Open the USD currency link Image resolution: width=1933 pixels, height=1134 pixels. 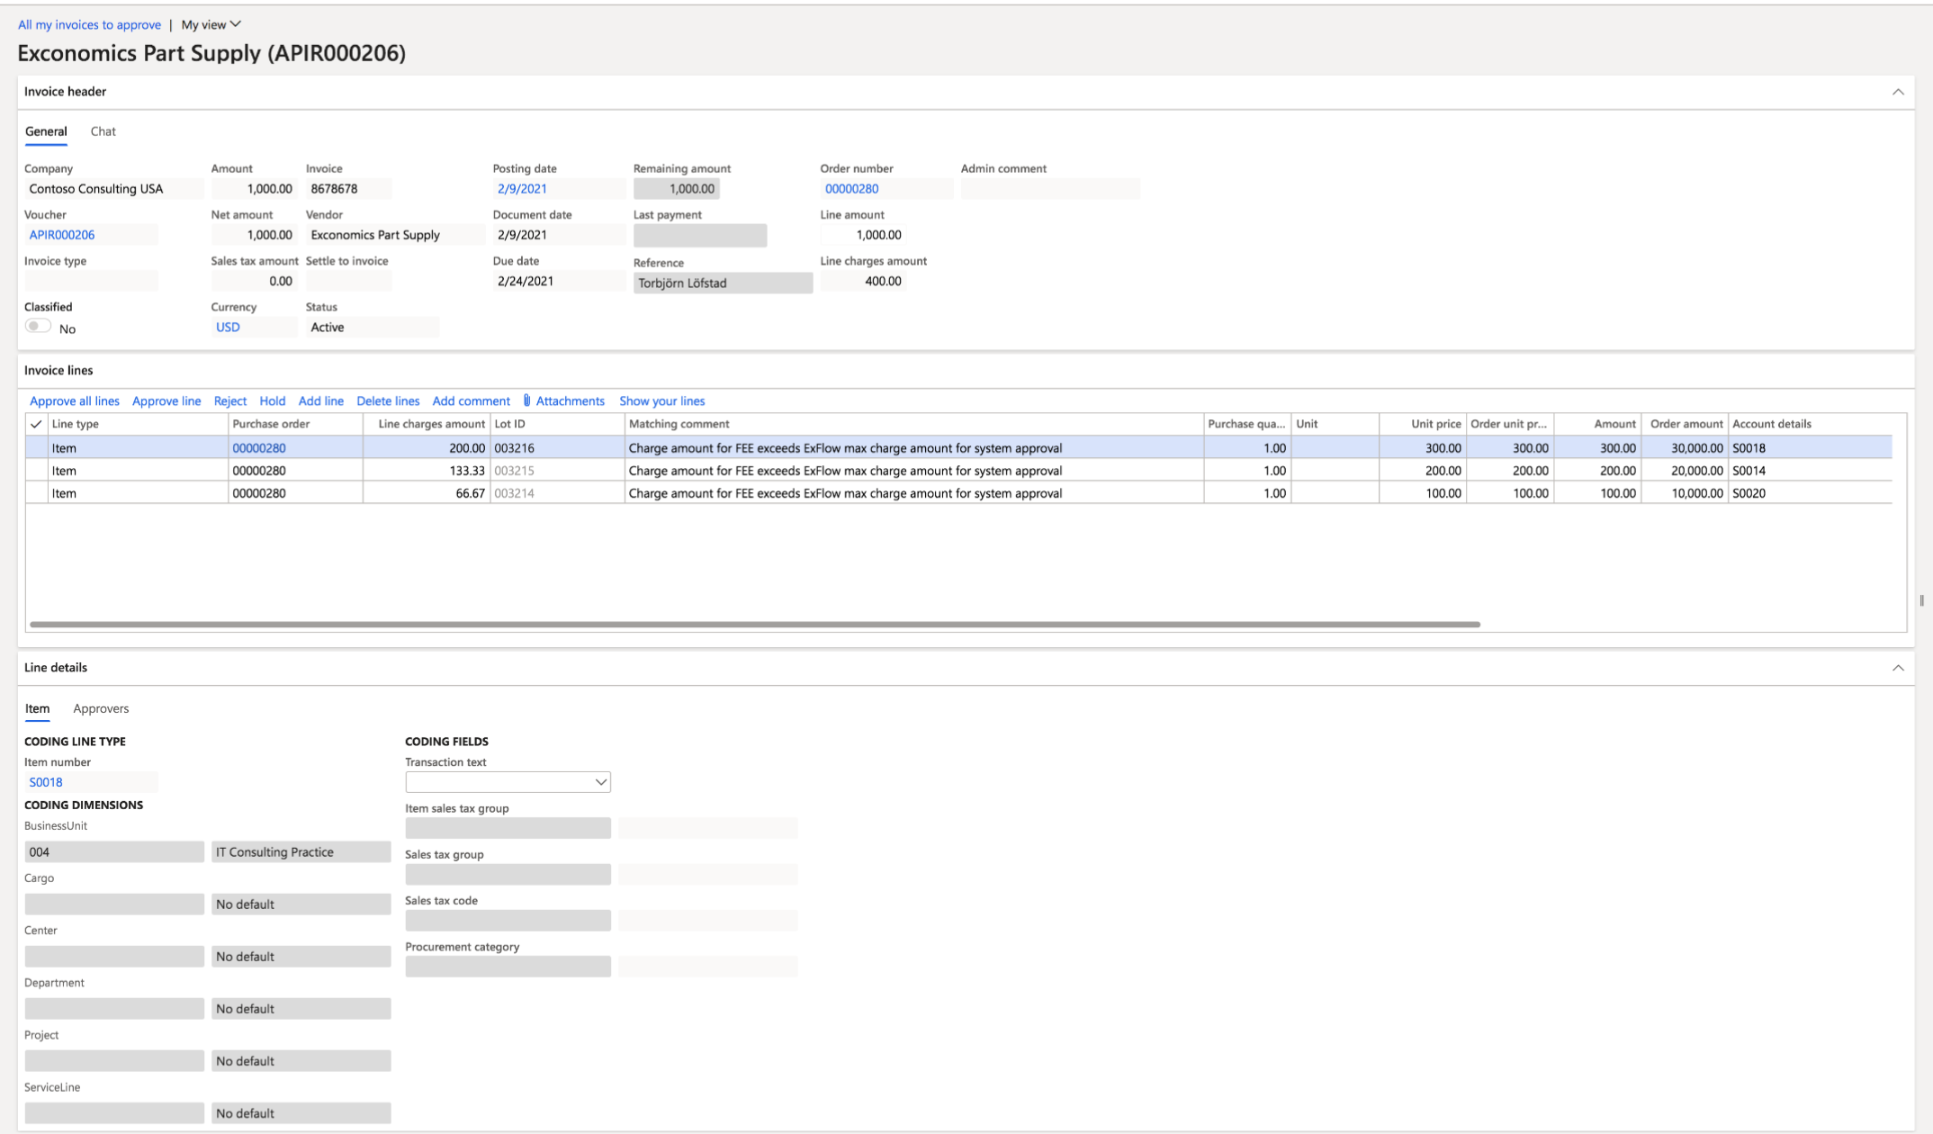click(x=228, y=328)
